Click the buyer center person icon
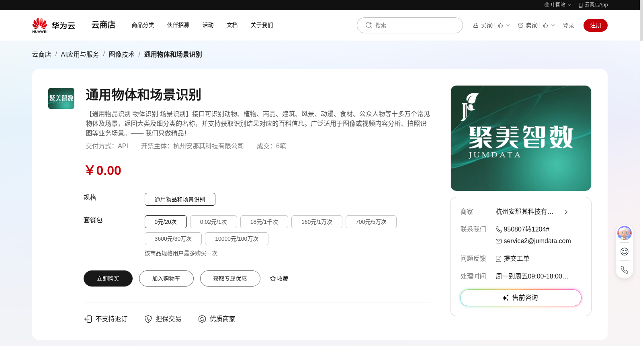Viewport: 643px width, 346px height. coord(476,25)
